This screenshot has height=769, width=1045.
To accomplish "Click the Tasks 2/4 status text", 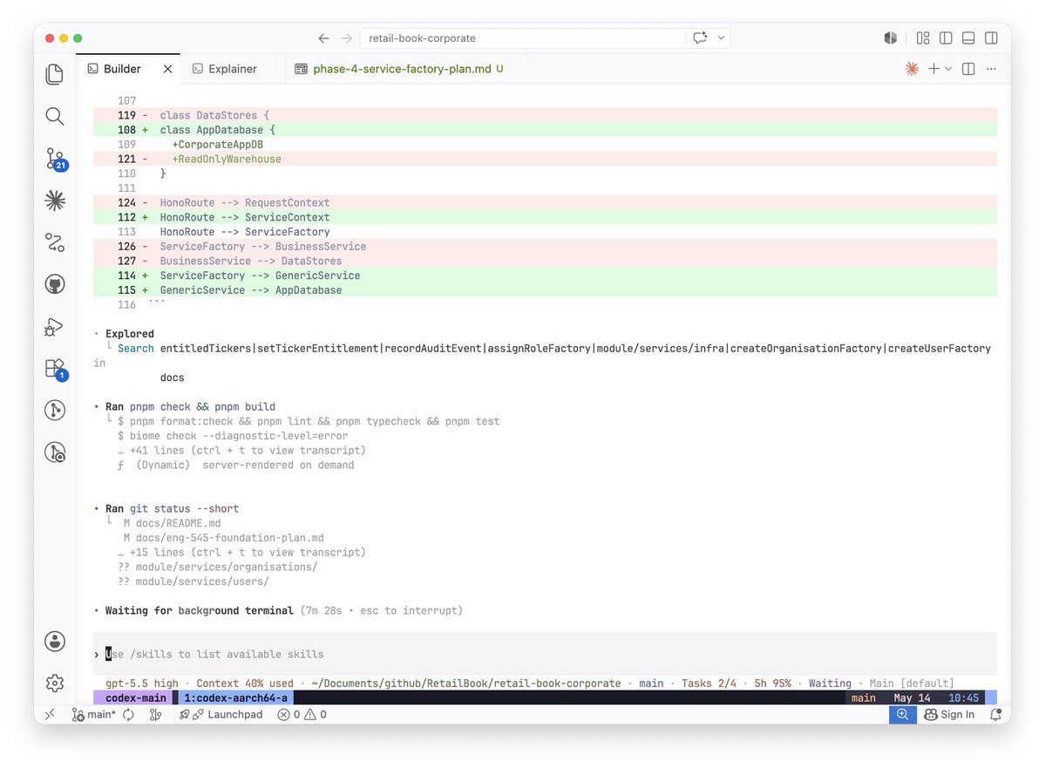I will (709, 683).
